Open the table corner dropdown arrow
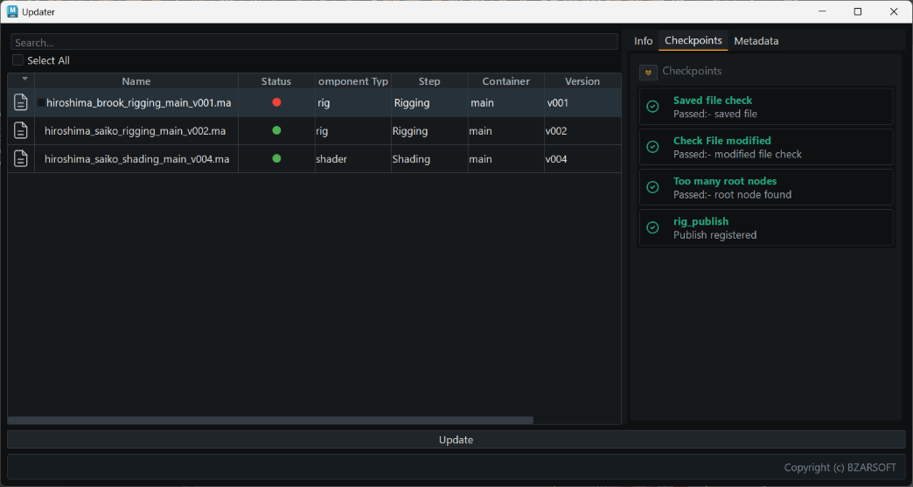The height and width of the screenshot is (487, 913). coord(24,79)
